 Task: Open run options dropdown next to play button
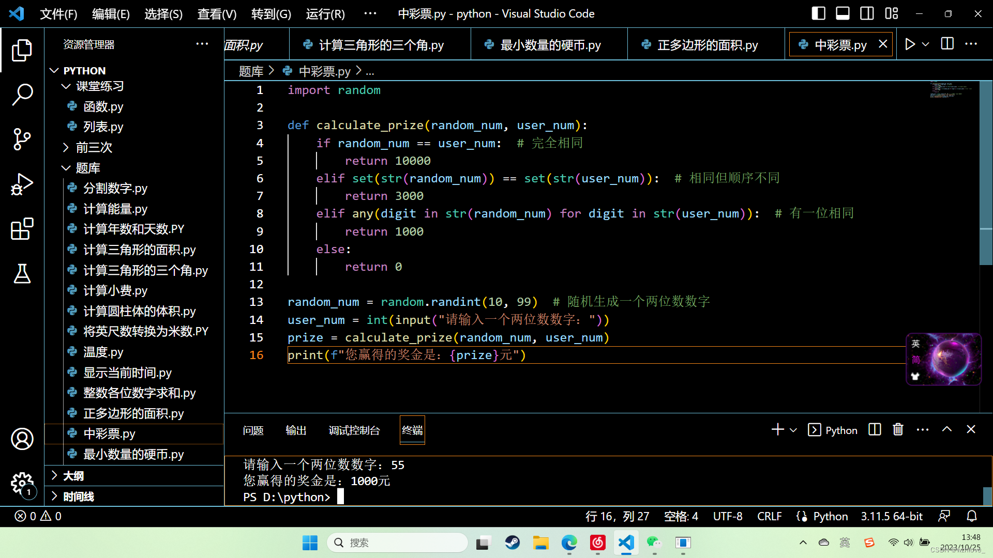pos(926,44)
